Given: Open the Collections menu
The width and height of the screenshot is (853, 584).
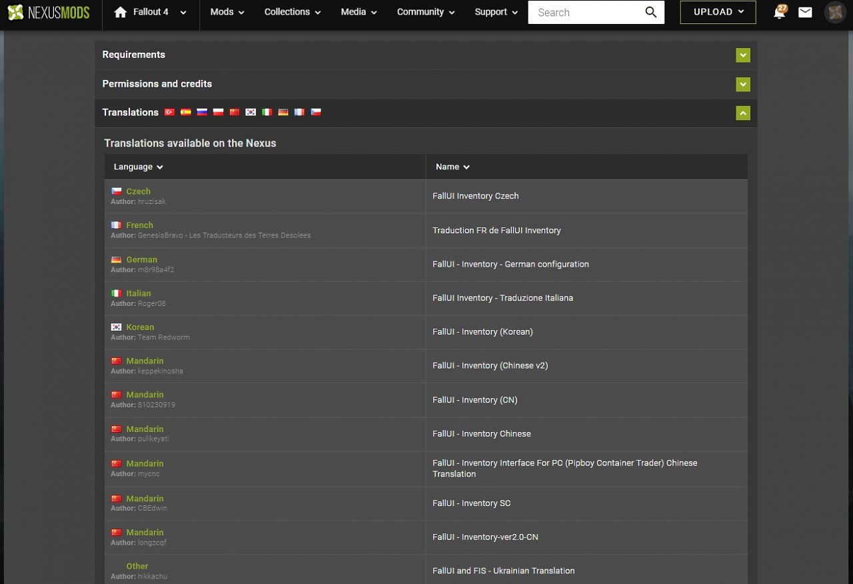Looking at the screenshot, I should 293,12.
